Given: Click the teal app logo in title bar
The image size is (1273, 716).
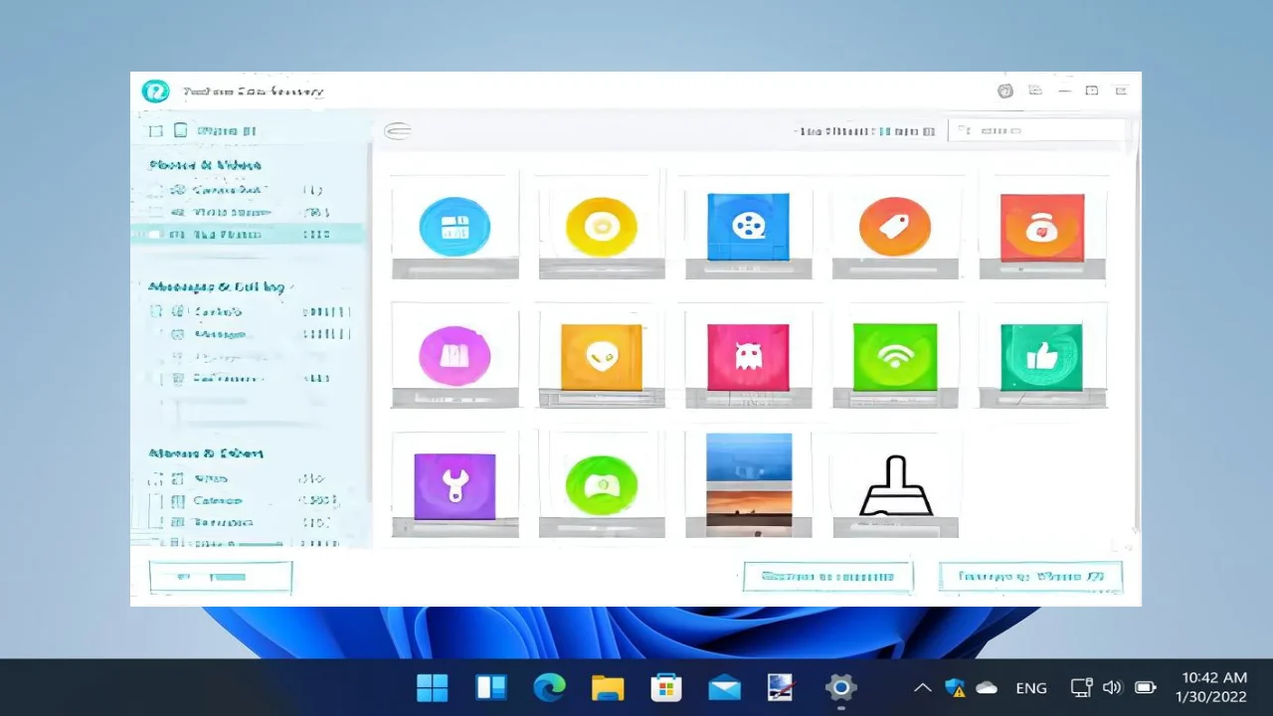Looking at the screenshot, I should (x=155, y=91).
